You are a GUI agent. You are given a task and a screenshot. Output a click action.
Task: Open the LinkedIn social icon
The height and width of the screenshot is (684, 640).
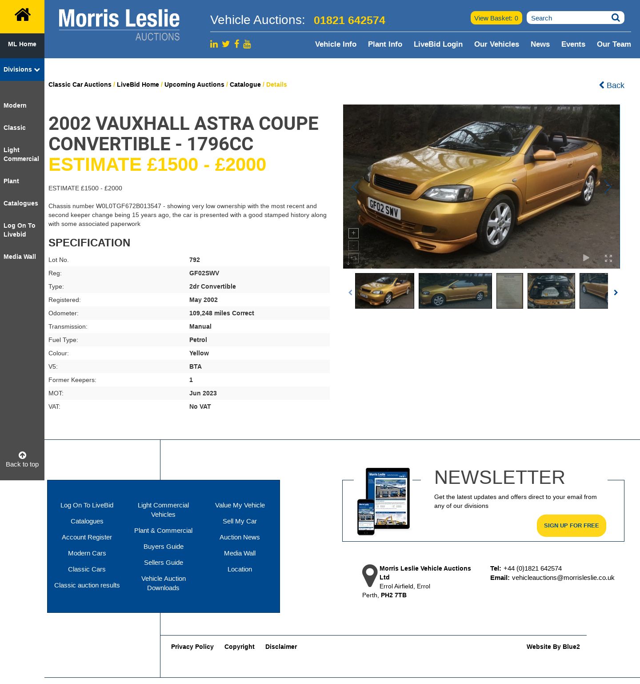(x=214, y=44)
